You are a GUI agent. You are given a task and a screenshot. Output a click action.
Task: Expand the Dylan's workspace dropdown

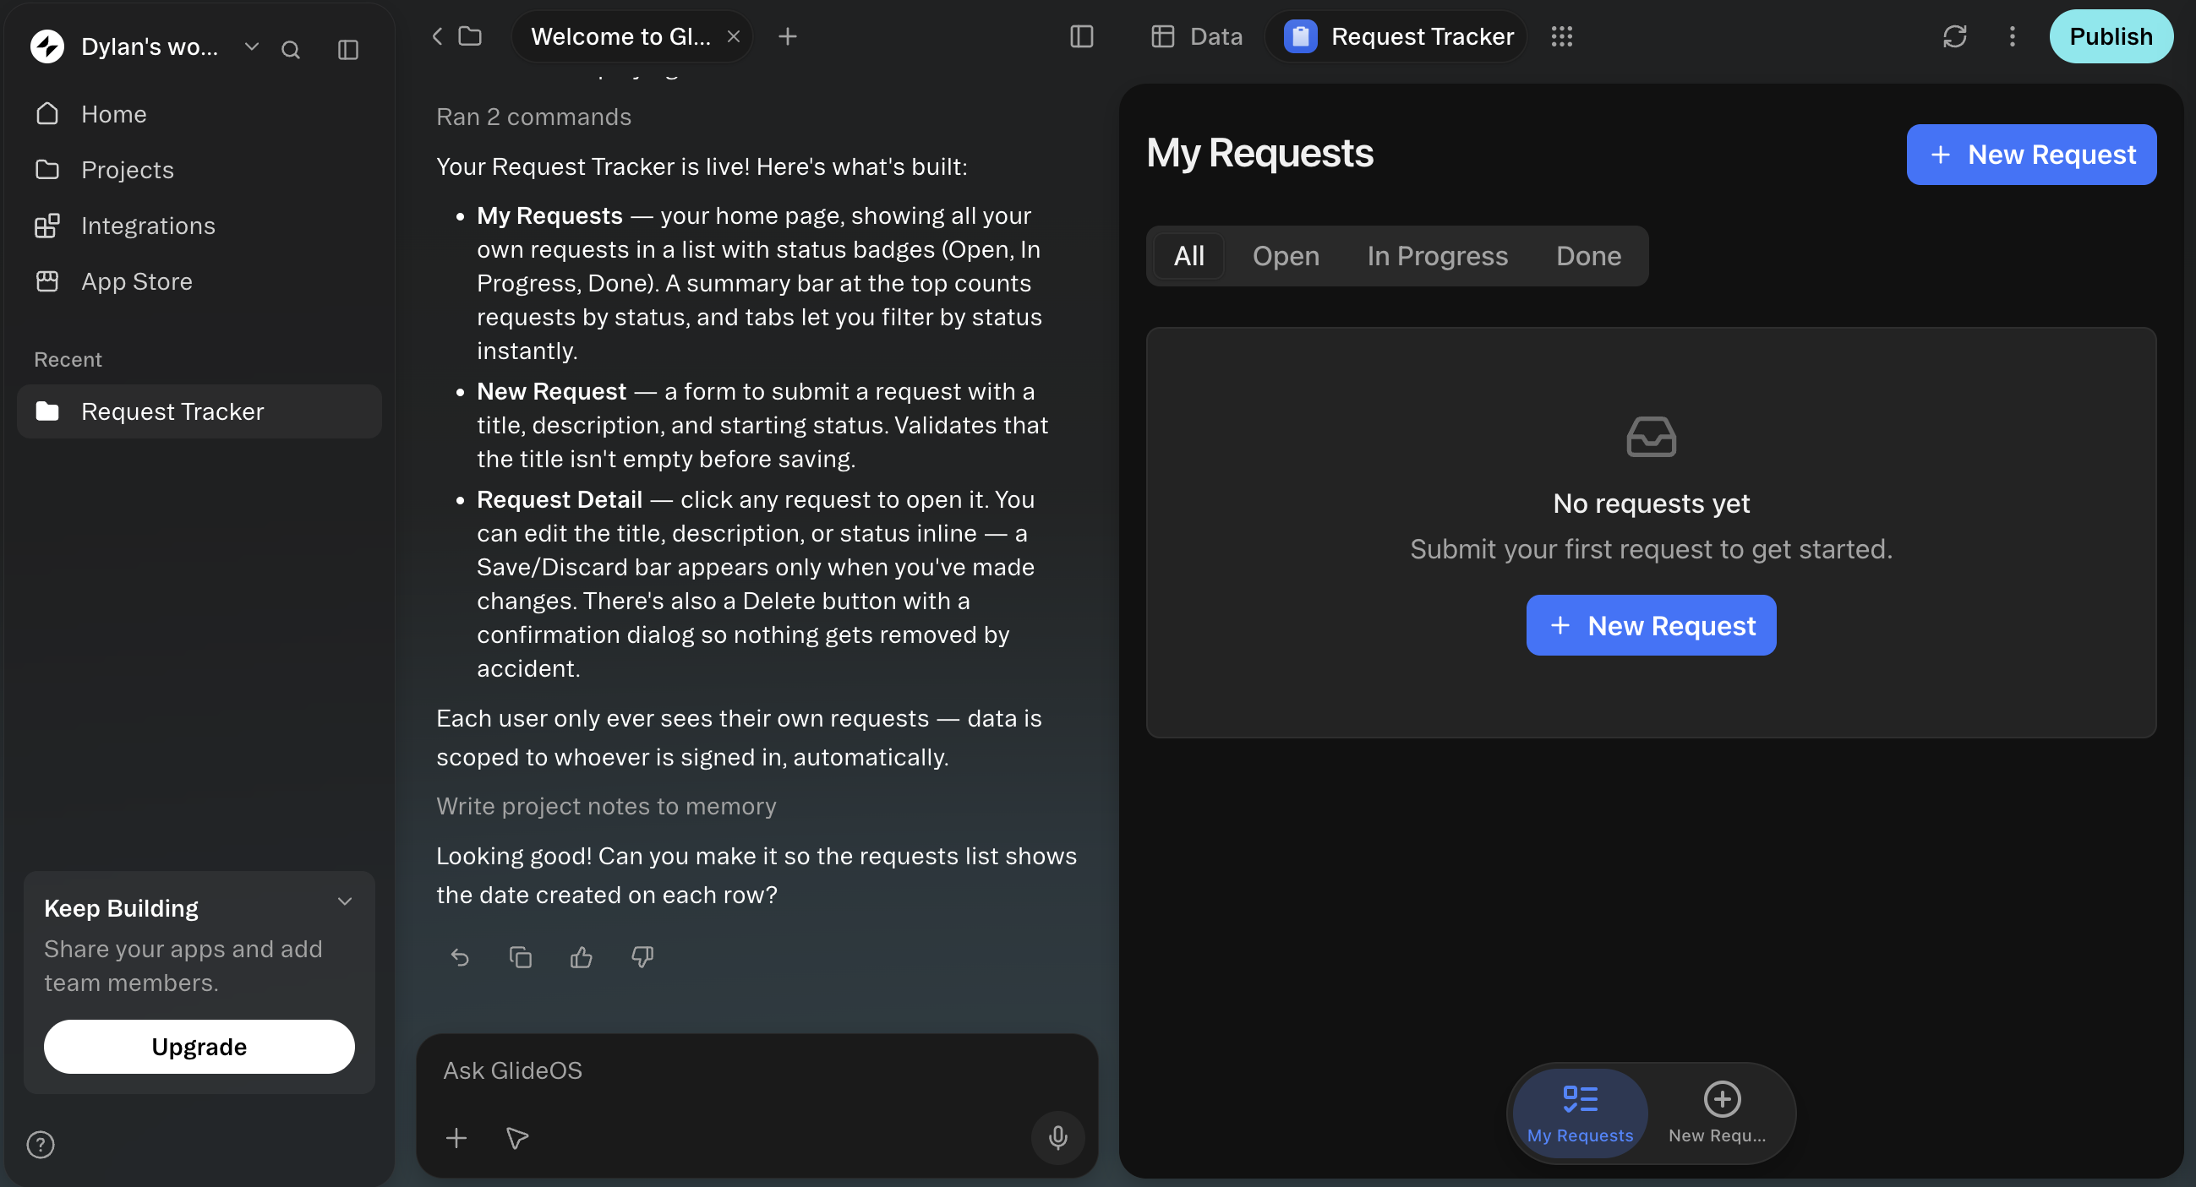pos(252,46)
